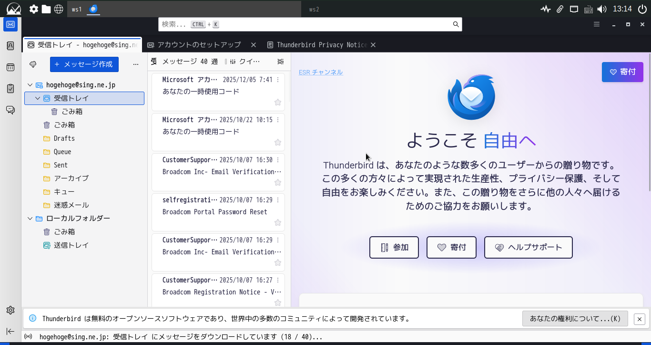Viewport: 651px width, 345px height.
Task: Open the Address Book space
Action: (x=10, y=46)
